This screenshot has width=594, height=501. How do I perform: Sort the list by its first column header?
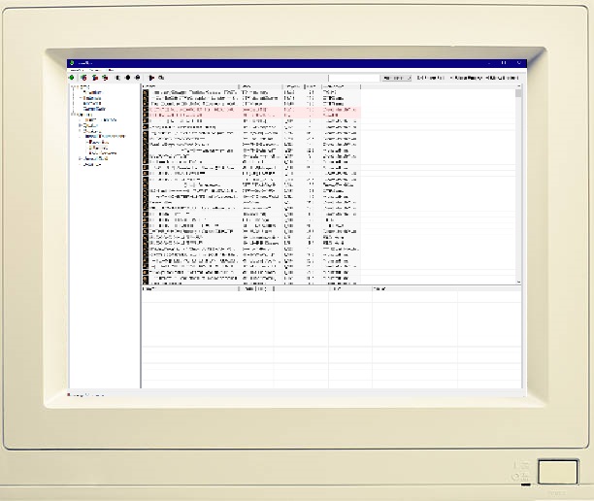(189, 86)
